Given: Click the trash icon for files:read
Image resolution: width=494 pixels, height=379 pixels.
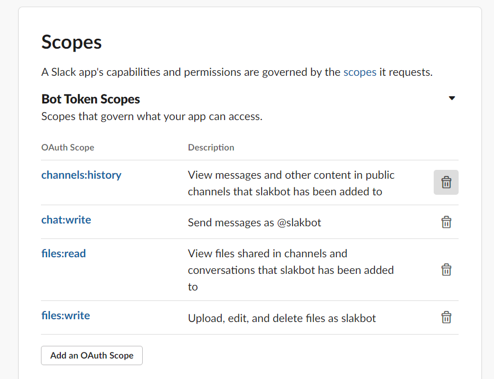Looking at the screenshot, I should tap(446, 269).
